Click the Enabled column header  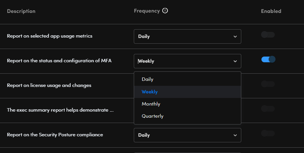point(271,11)
